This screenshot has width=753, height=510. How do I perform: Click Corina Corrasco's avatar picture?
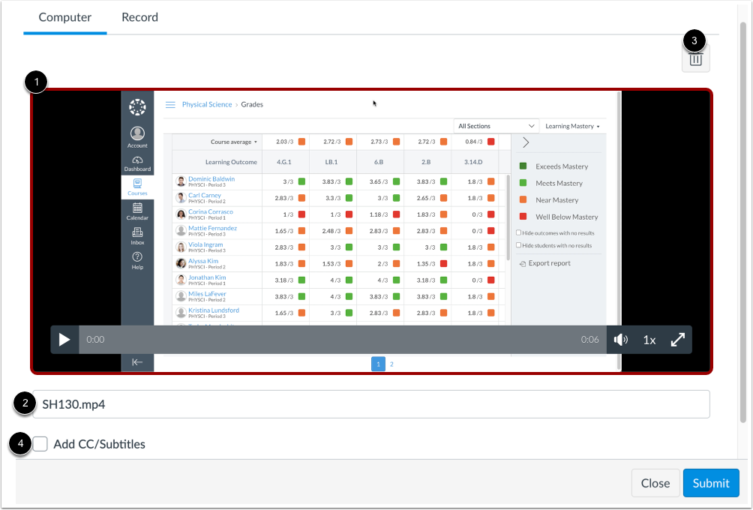tap(181, 214)
